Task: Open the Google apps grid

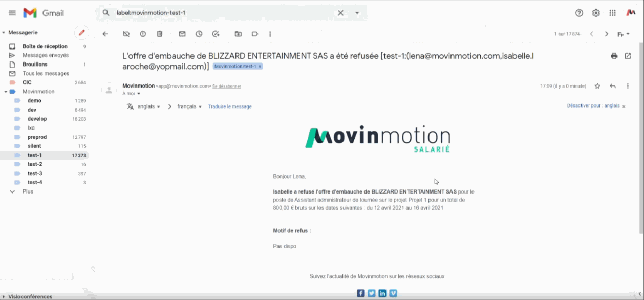Action: click(x=612, y=13)
